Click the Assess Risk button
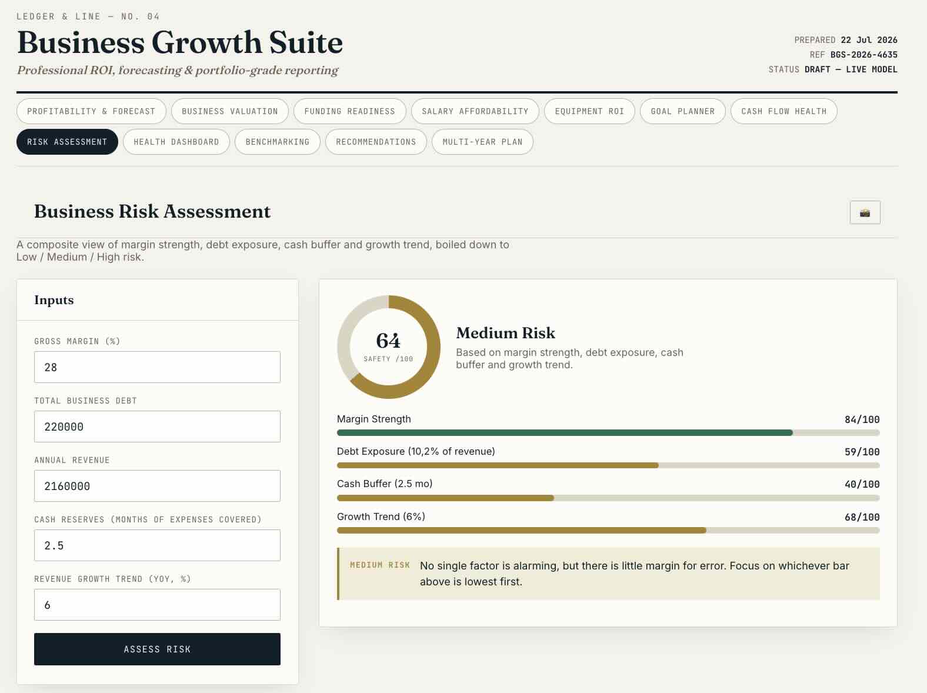The width and height of the screenshot is (927, 693). tap(157, 649)
